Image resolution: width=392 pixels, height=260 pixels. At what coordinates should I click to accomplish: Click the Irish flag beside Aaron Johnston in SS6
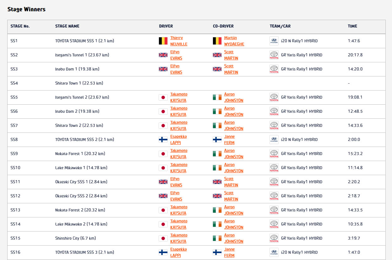(217, 112)
